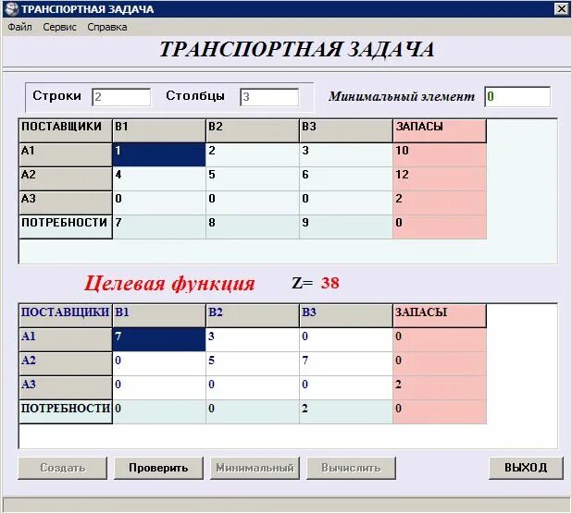Open the Справка menu
Image resolution: width=572 pixels, height=514 pixels.
coord(106,28)
